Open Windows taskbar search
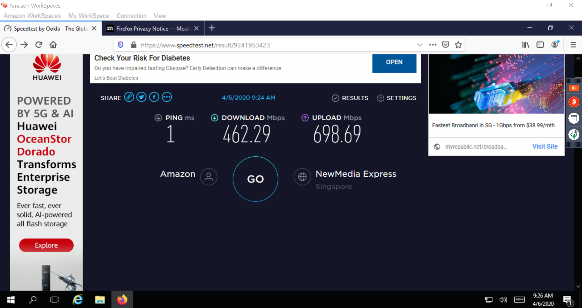 click(x=33, y=300)
